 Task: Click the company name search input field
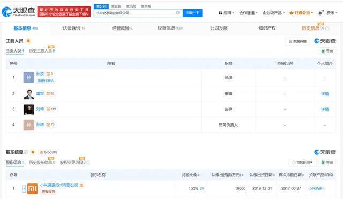pos(136,13)
